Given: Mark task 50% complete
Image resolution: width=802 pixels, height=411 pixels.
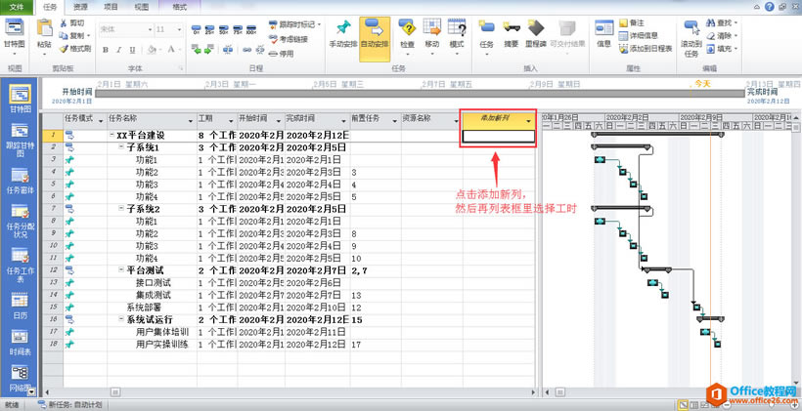Looking at the screenshot, I should click(x=224, y=29).
